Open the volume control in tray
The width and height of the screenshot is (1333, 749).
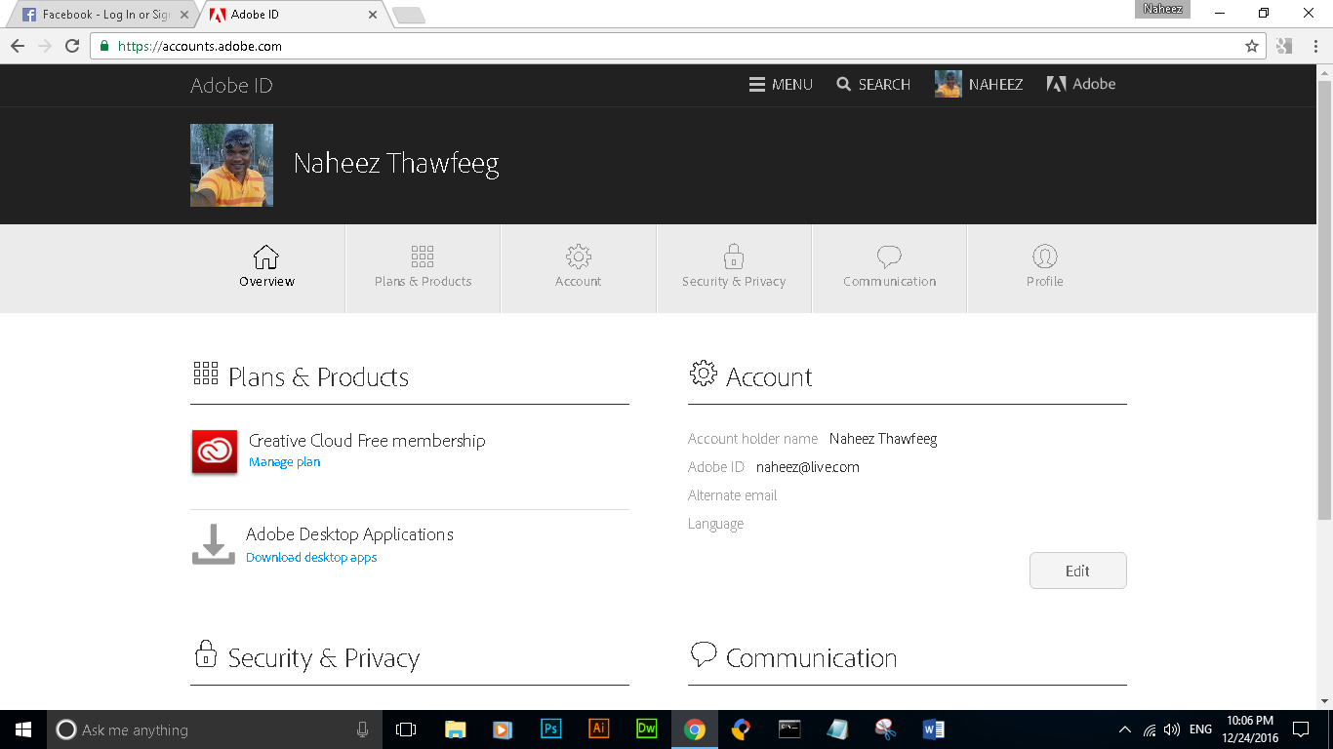tap(1172, 729)
